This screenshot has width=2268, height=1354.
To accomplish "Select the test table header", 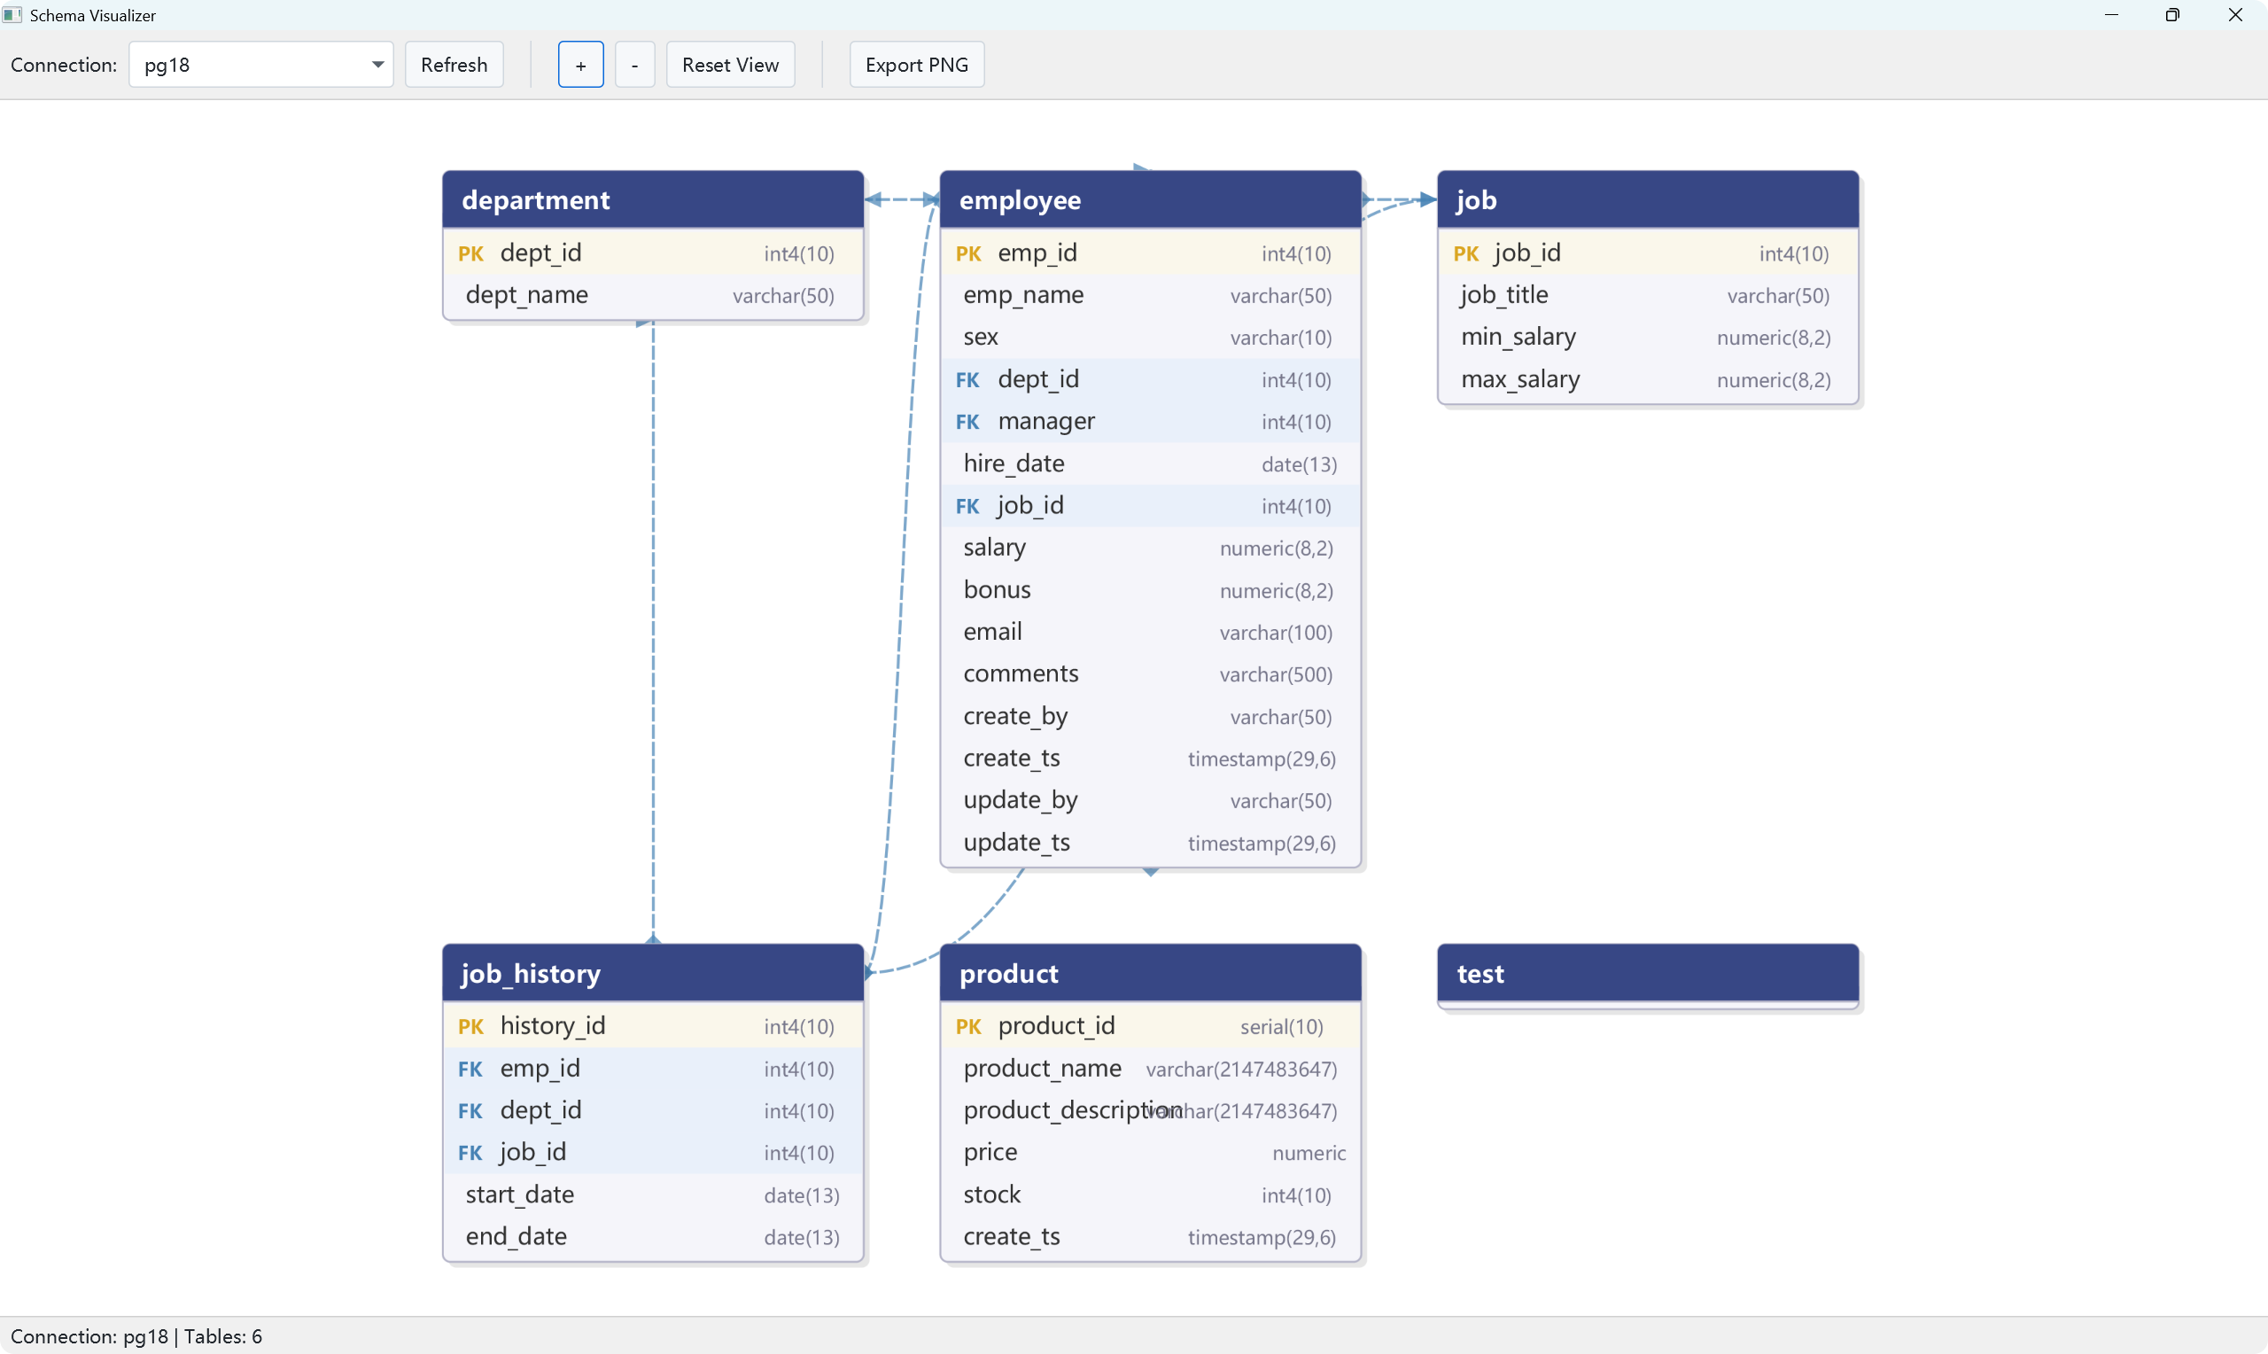I will [x=1647, y=974].
